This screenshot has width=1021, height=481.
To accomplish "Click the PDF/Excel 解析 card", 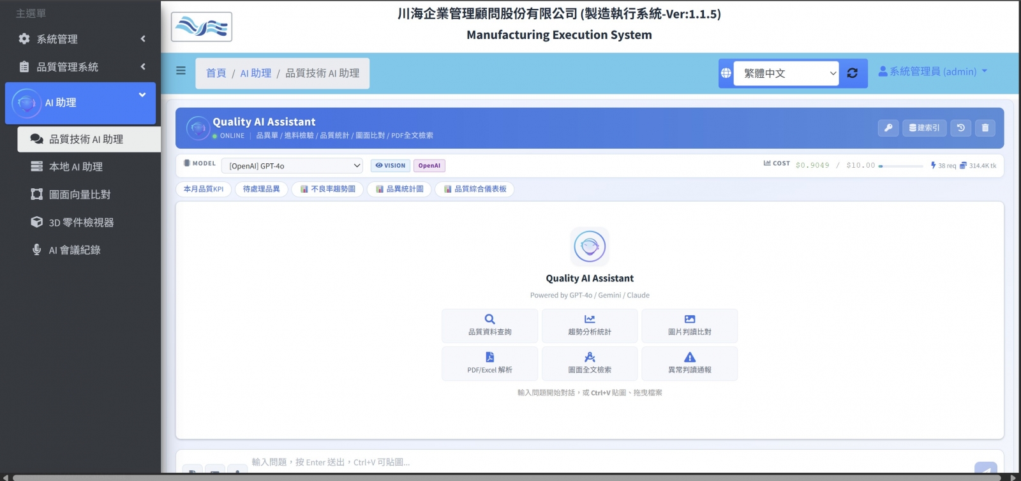I will click(489, 363).
